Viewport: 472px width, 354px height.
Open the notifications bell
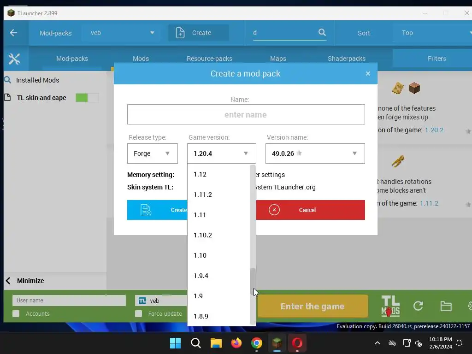click(459, 343)
